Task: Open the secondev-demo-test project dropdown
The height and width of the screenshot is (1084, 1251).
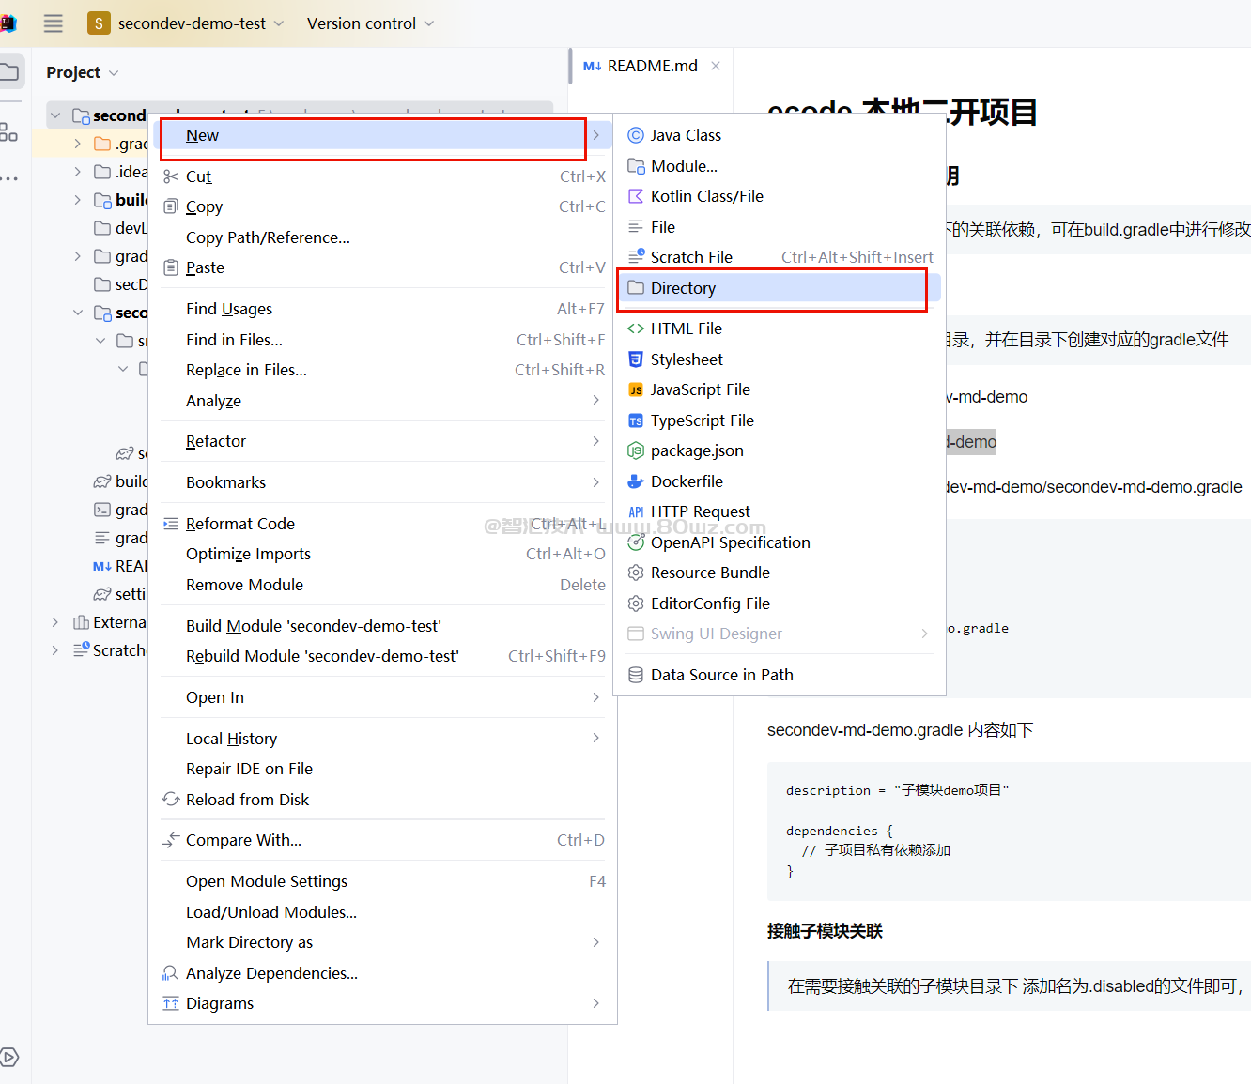Action: tap(186, 23)
